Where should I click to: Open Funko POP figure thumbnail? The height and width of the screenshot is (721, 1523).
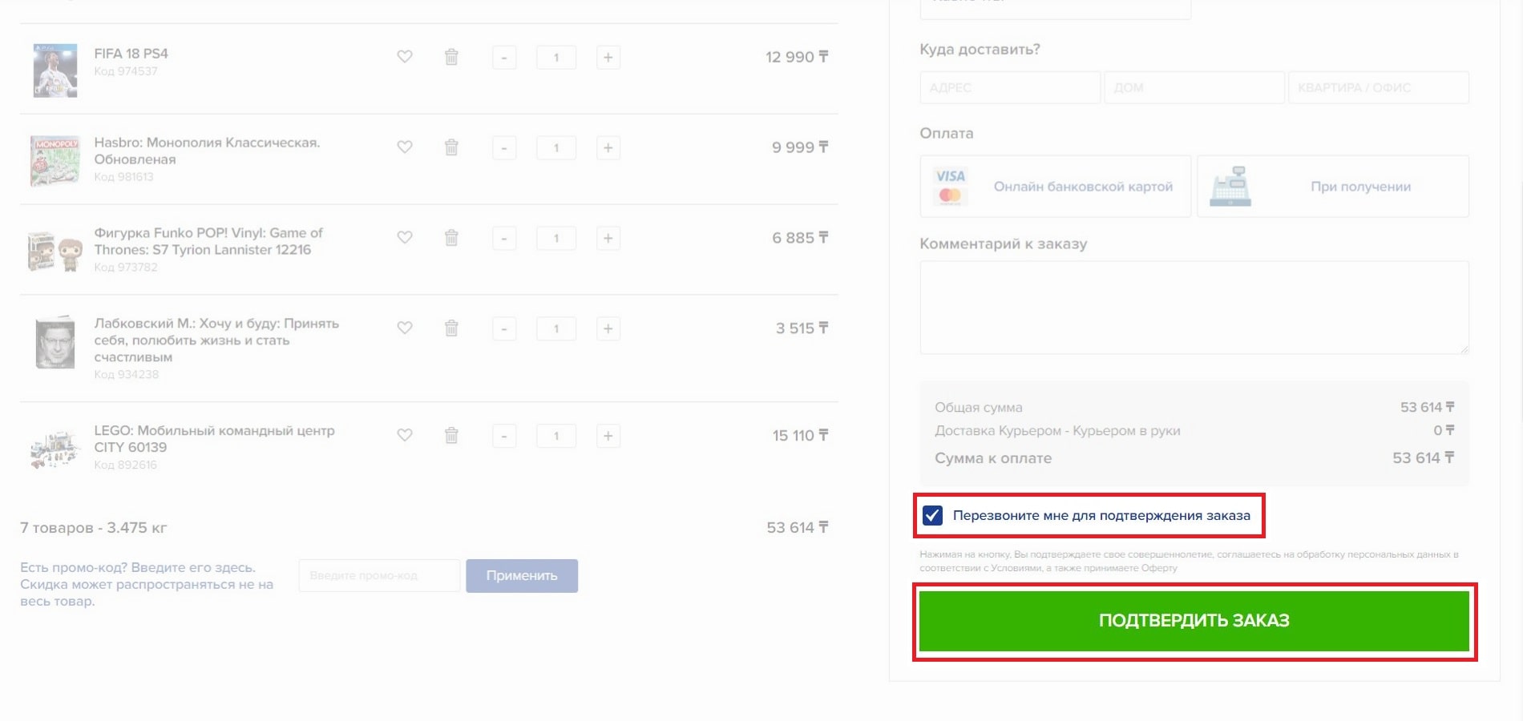point(55,252)
